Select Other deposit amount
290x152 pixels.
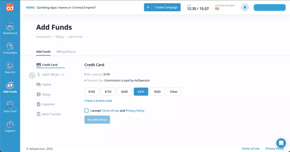(174, 91)
